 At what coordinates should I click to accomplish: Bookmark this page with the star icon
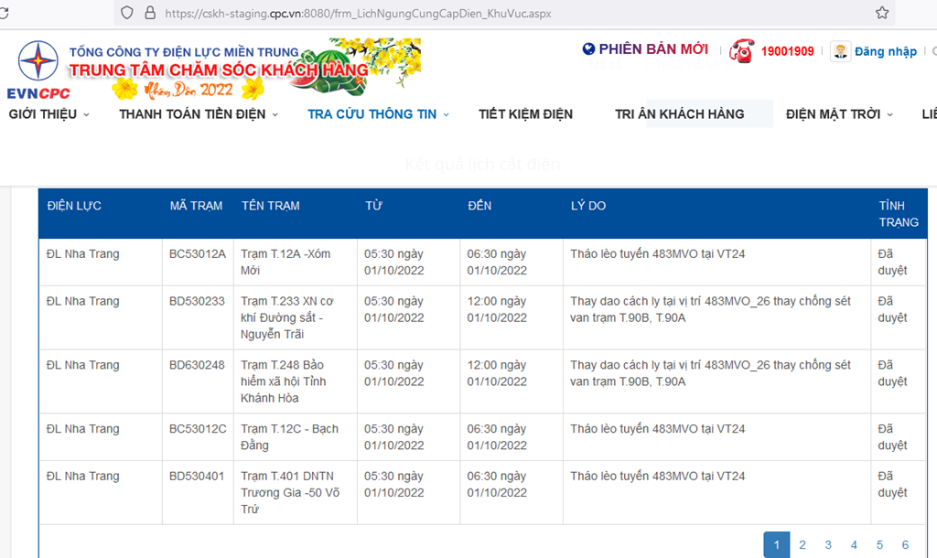(881, 13)
